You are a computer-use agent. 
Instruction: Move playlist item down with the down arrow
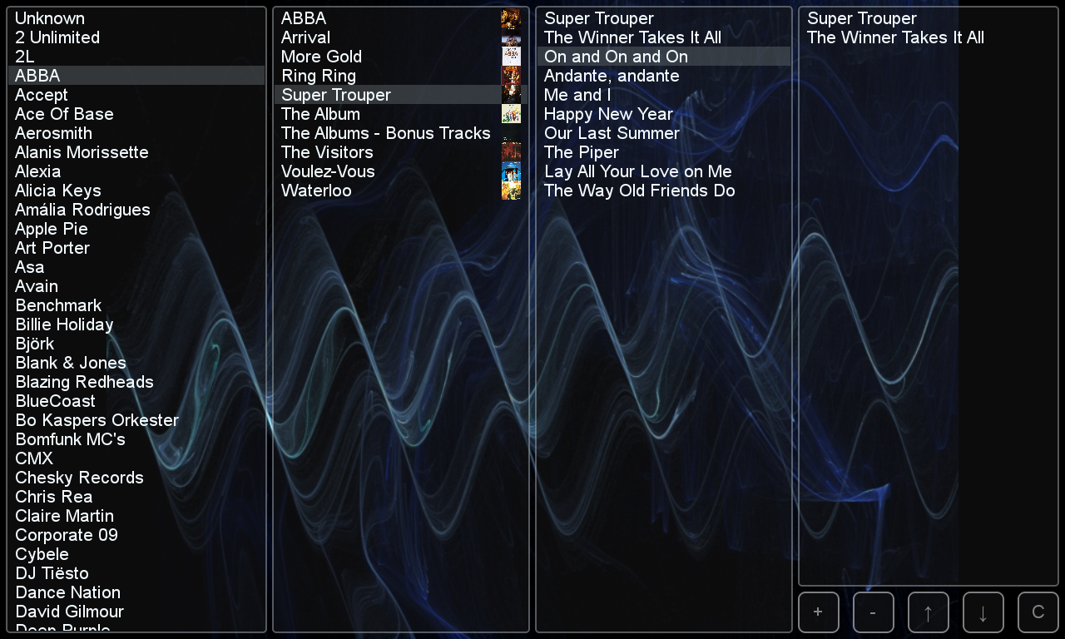pyautogui.click(x=983, y=612)
